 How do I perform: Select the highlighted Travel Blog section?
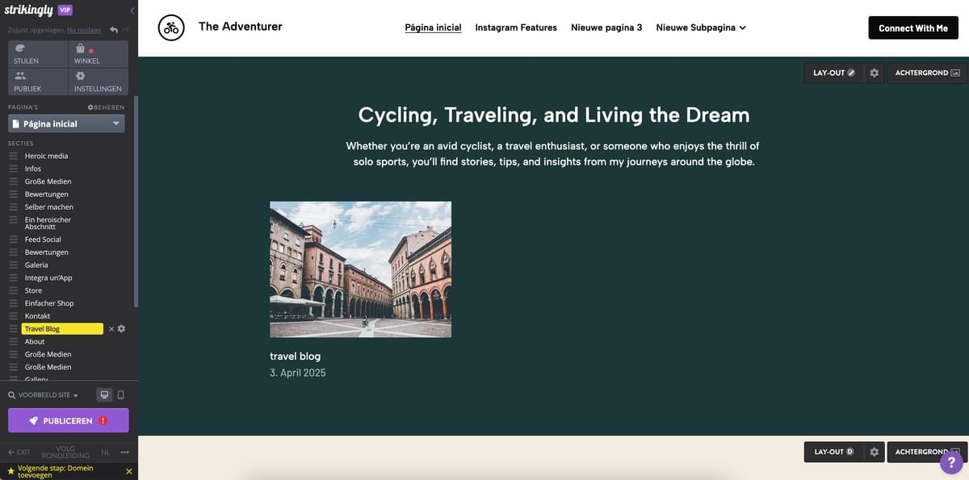click(62, 329)
